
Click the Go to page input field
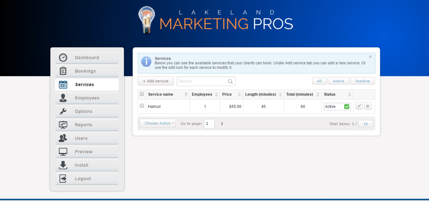pyautogui.click(x=209, y=124)
